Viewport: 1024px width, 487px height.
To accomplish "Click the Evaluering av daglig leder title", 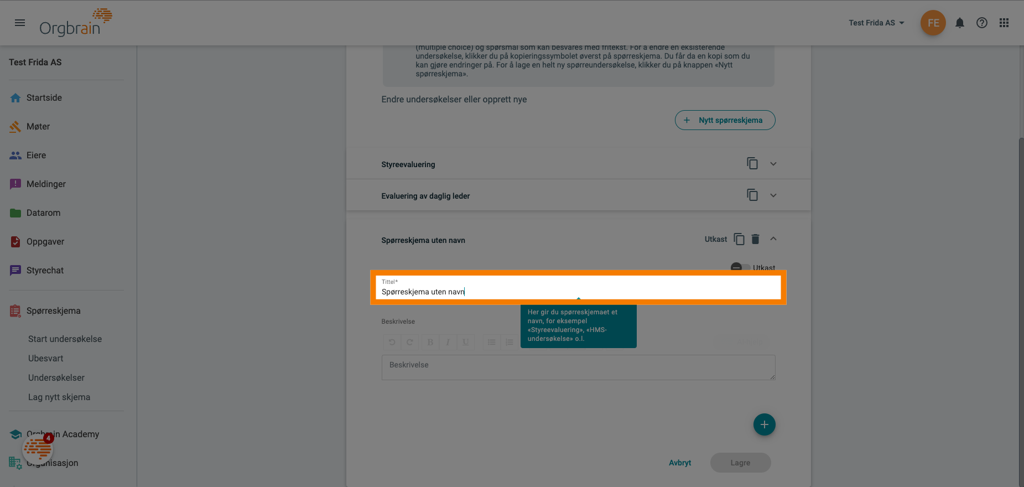I will [425, 196].
